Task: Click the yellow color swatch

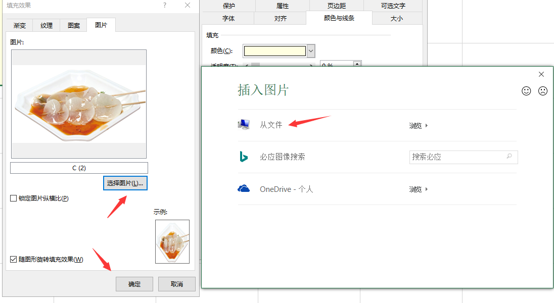Action: (x=274, y=50)
